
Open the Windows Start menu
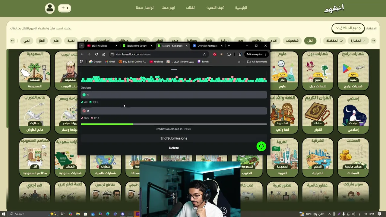3,214
